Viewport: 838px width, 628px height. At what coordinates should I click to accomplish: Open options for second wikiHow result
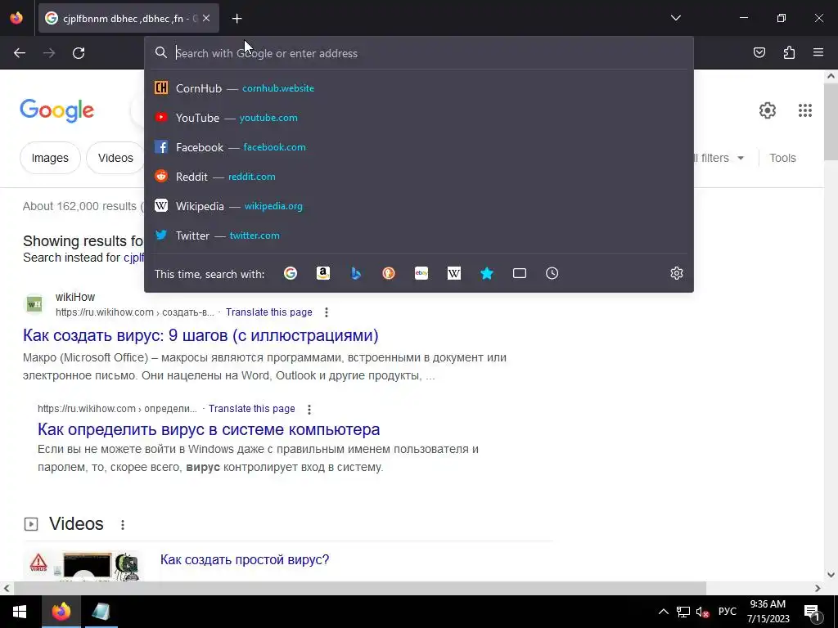coord(309,409)
